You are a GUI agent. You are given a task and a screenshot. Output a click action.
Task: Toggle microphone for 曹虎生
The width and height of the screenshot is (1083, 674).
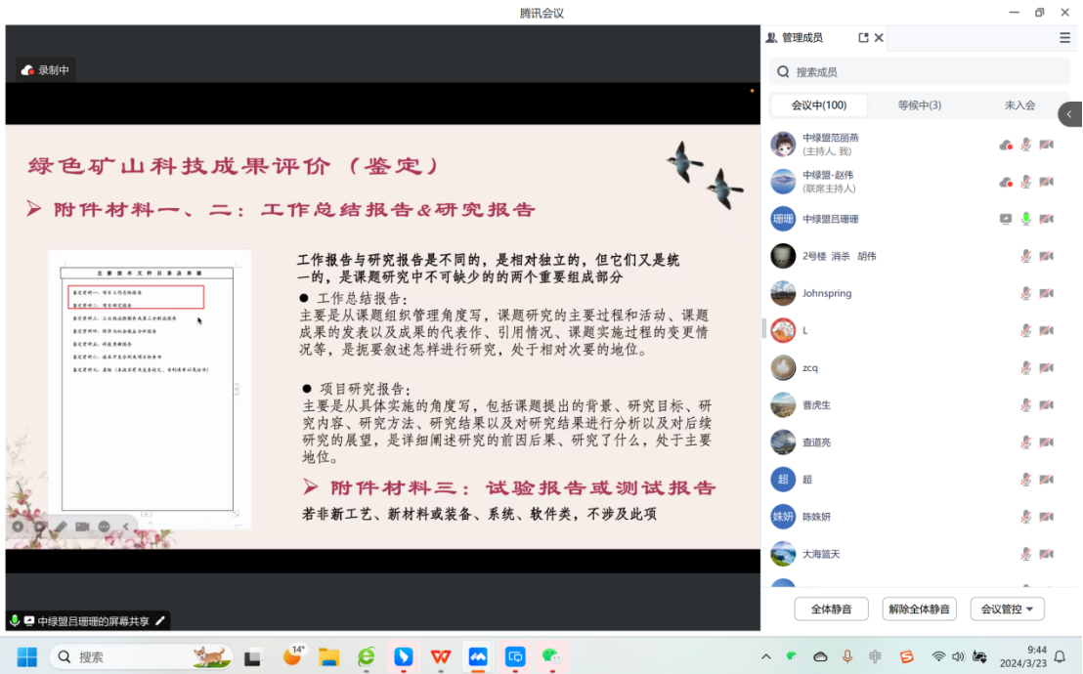coord(1025,405)
